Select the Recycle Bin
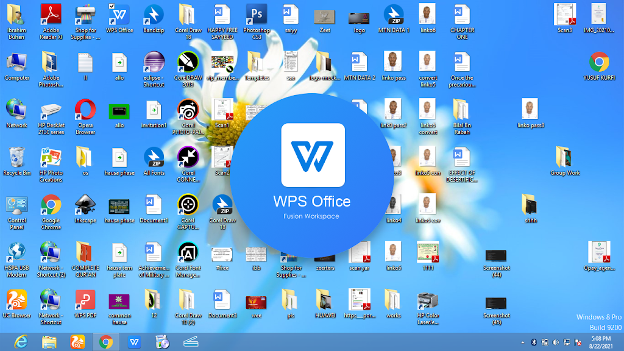This screenshot has width=624, height=351. [16, 158]
